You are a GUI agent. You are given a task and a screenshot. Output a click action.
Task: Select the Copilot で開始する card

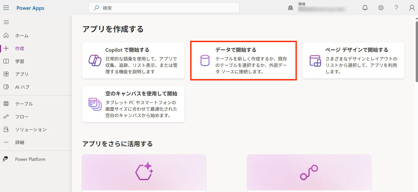[133, 60]
